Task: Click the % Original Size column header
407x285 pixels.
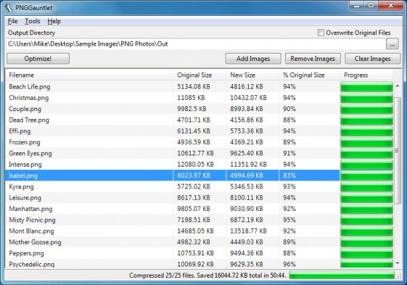Action: [x=309, y=75]
